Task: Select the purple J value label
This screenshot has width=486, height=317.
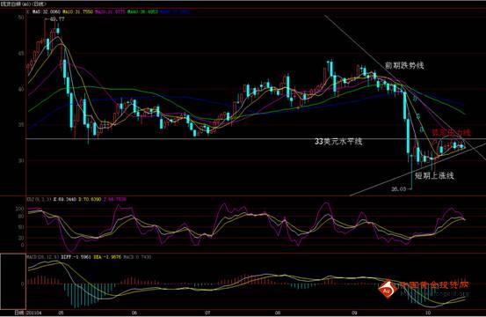Action: (114, 199)
